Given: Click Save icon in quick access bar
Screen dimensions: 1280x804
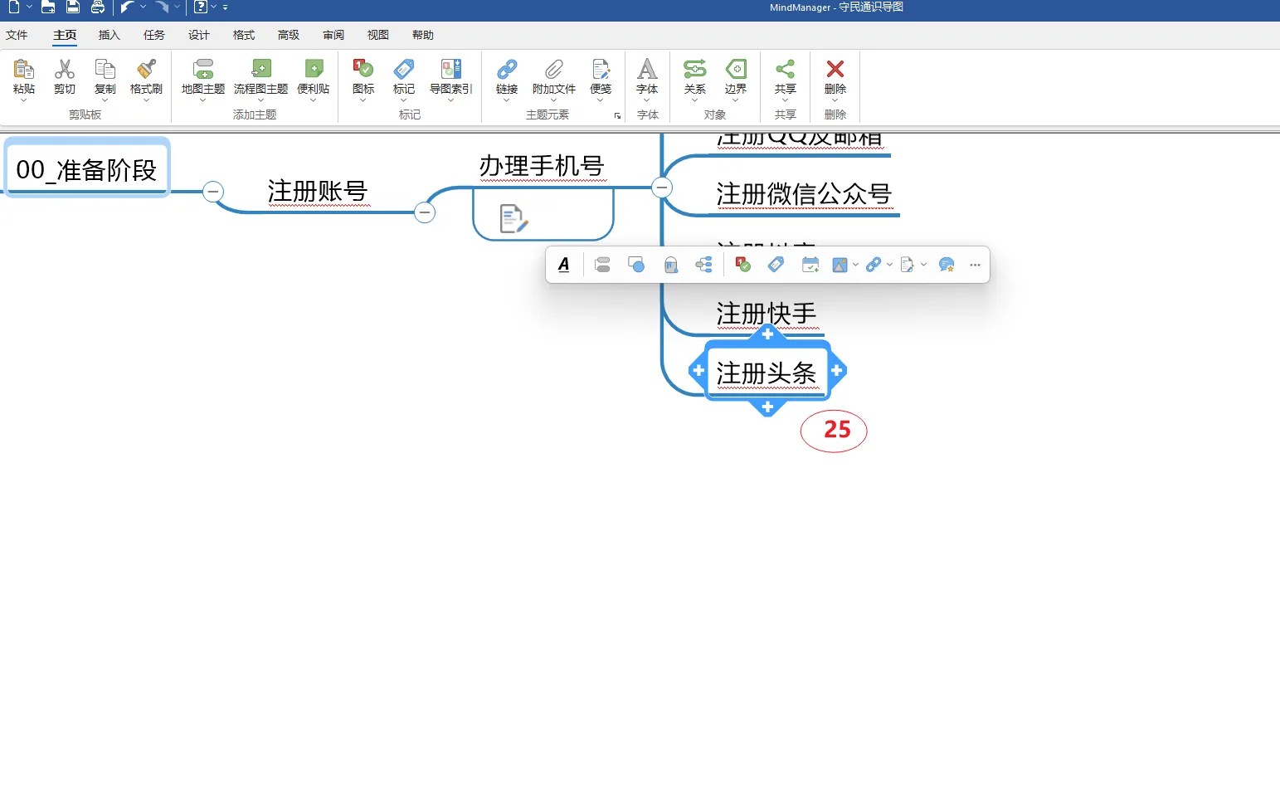Looking at the screenshot, I should tap(73, 7).
